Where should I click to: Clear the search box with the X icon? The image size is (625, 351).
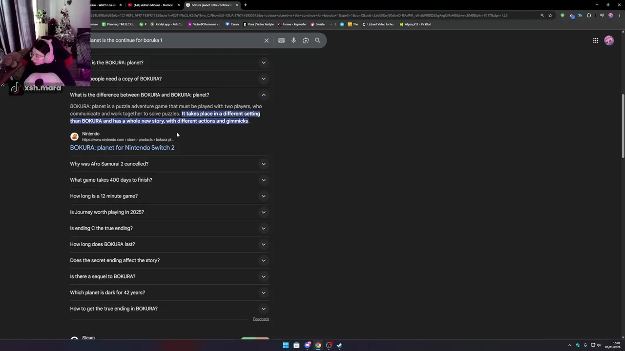click(x=267, y=40)
